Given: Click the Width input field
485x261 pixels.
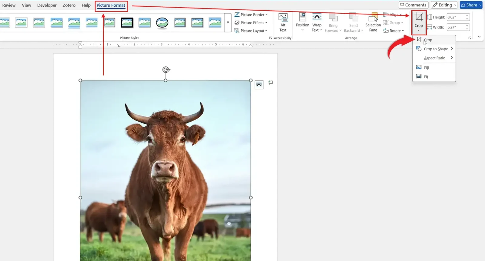Looking at the screenshot, I should point(456,27).
